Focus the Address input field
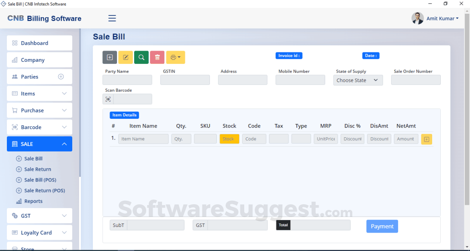Screen dimensions: 470x251 (243, 80)
